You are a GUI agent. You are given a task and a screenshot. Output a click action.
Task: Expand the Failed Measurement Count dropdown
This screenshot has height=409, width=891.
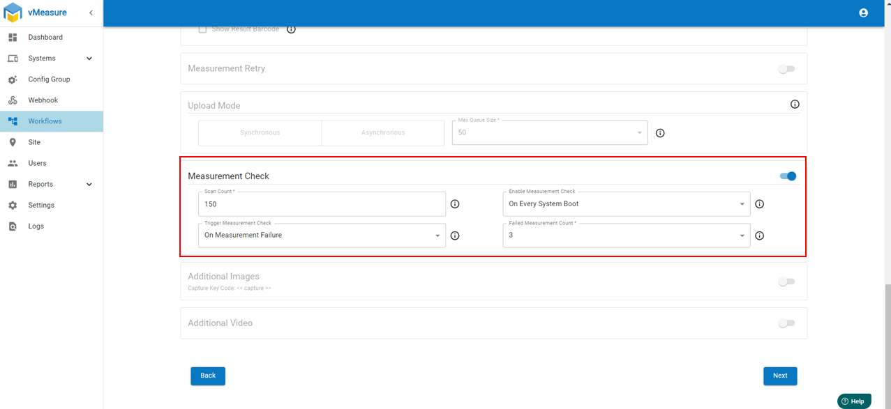(x=626, y=236)
